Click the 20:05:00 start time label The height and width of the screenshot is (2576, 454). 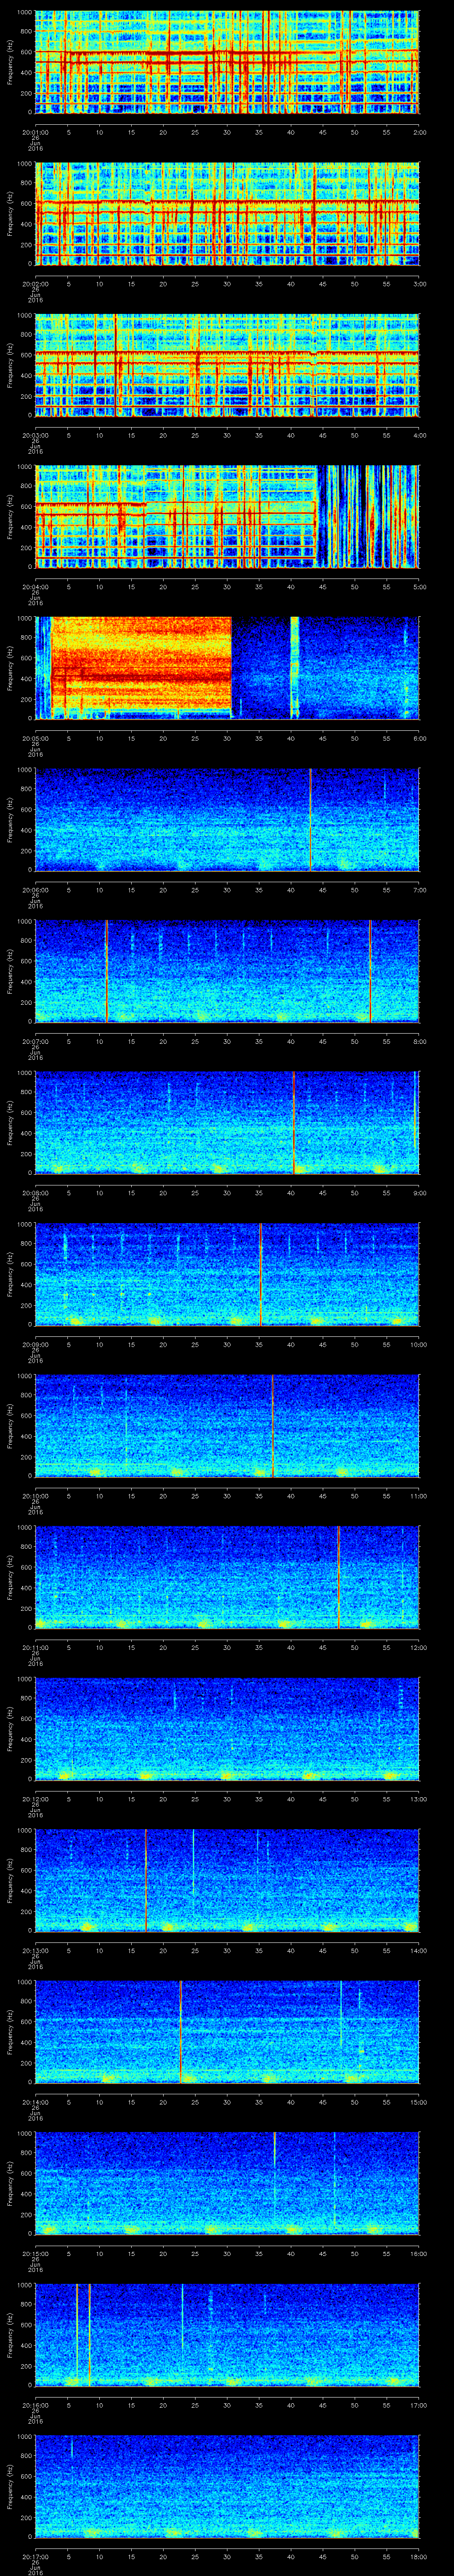[x=35, y=738]
